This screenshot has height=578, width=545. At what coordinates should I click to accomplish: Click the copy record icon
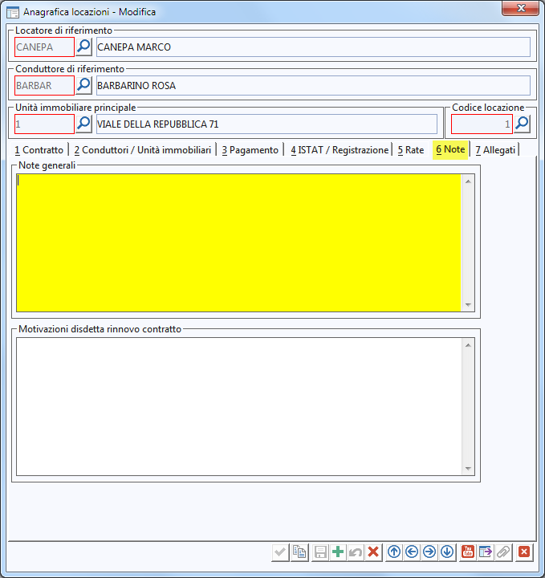pyautogui.click(x=299, y=552)
